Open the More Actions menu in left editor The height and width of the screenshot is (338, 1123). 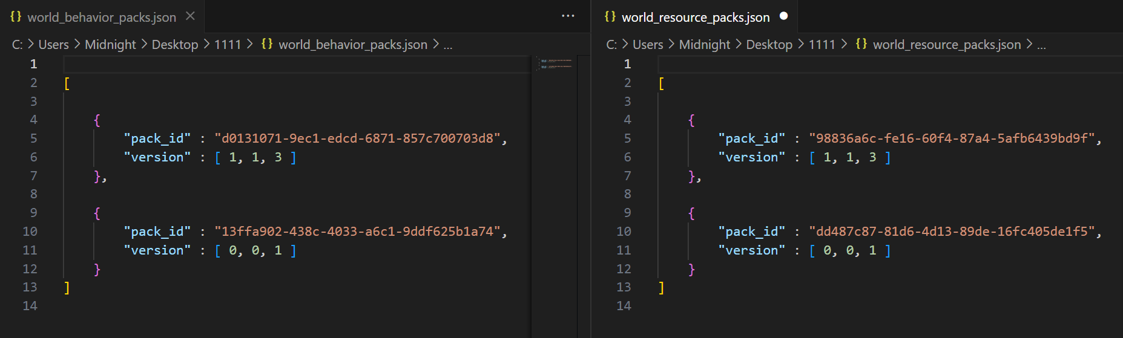pyautogui.click(x=568, y=16)
